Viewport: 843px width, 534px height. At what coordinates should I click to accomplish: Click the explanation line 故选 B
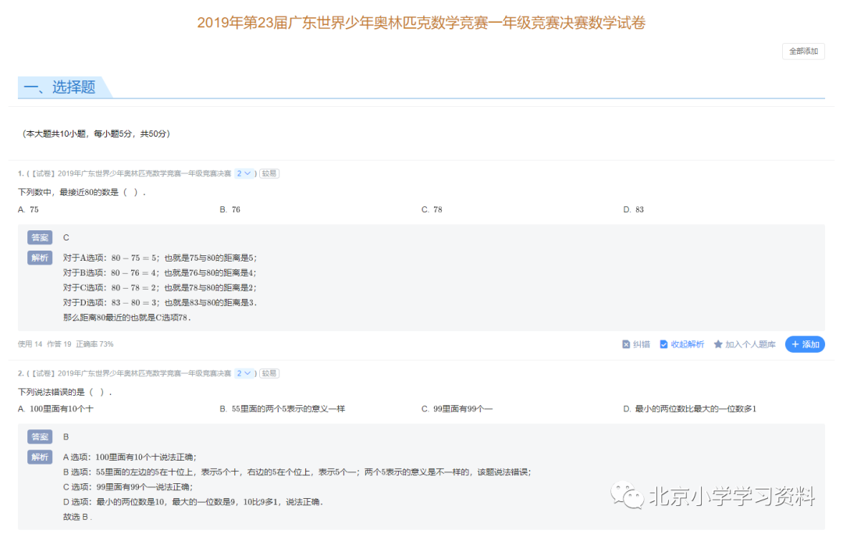(77, 518)
